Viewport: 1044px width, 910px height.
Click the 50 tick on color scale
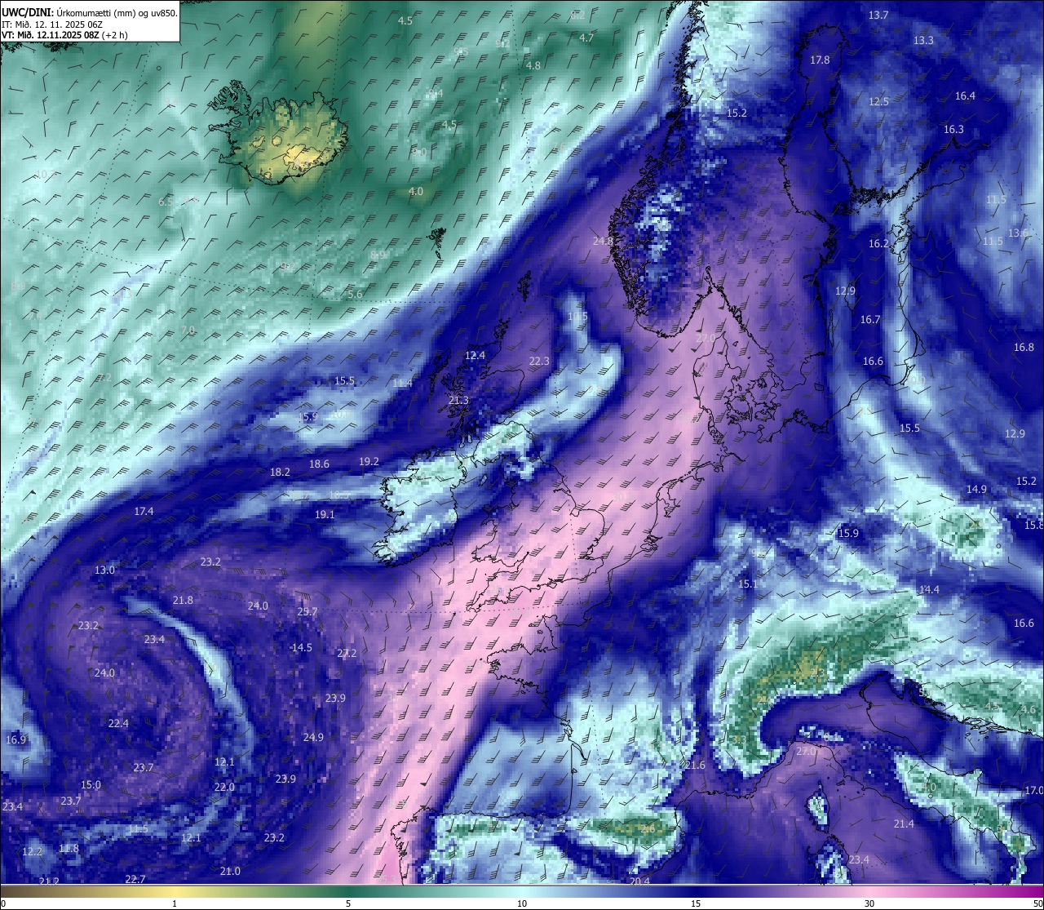(1037, 903)
